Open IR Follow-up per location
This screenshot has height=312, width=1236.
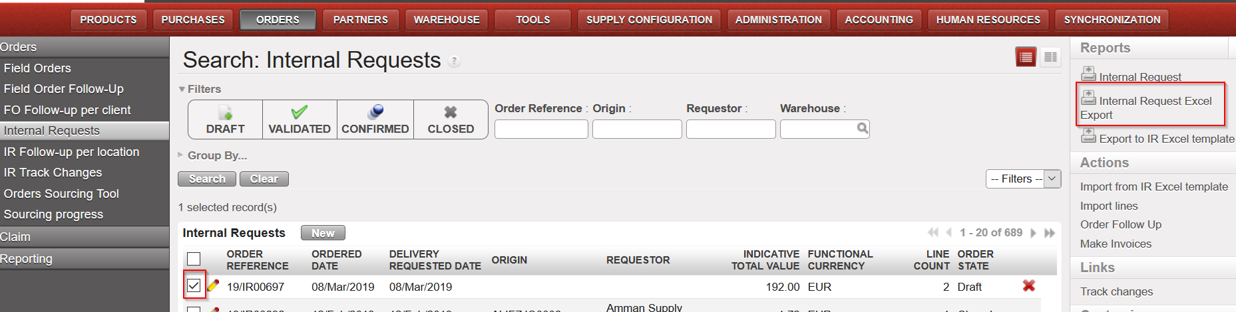coord(85,152)
